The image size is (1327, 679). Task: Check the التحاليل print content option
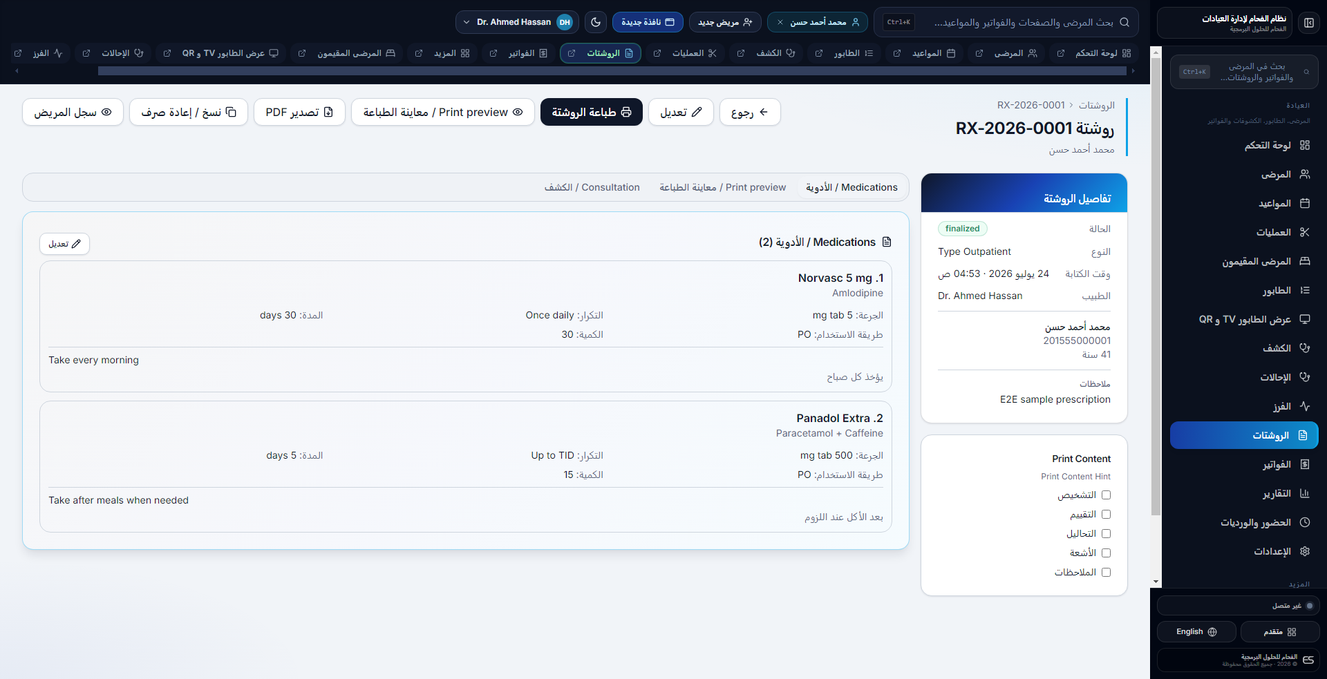[x=1106, y=534]
